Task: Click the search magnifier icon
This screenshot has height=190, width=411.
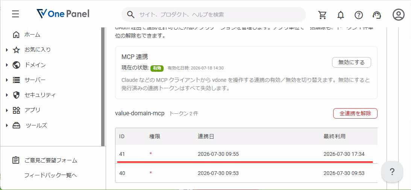Action: tap(130, 14)
